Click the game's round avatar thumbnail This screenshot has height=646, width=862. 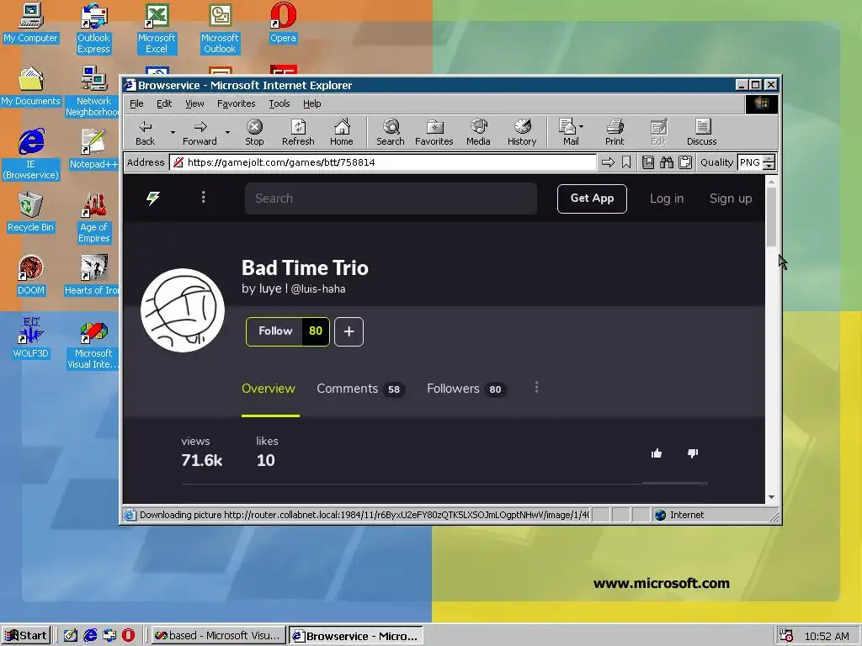pos(183,310)
